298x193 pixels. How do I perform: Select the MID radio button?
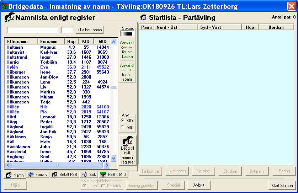[123, 127]
